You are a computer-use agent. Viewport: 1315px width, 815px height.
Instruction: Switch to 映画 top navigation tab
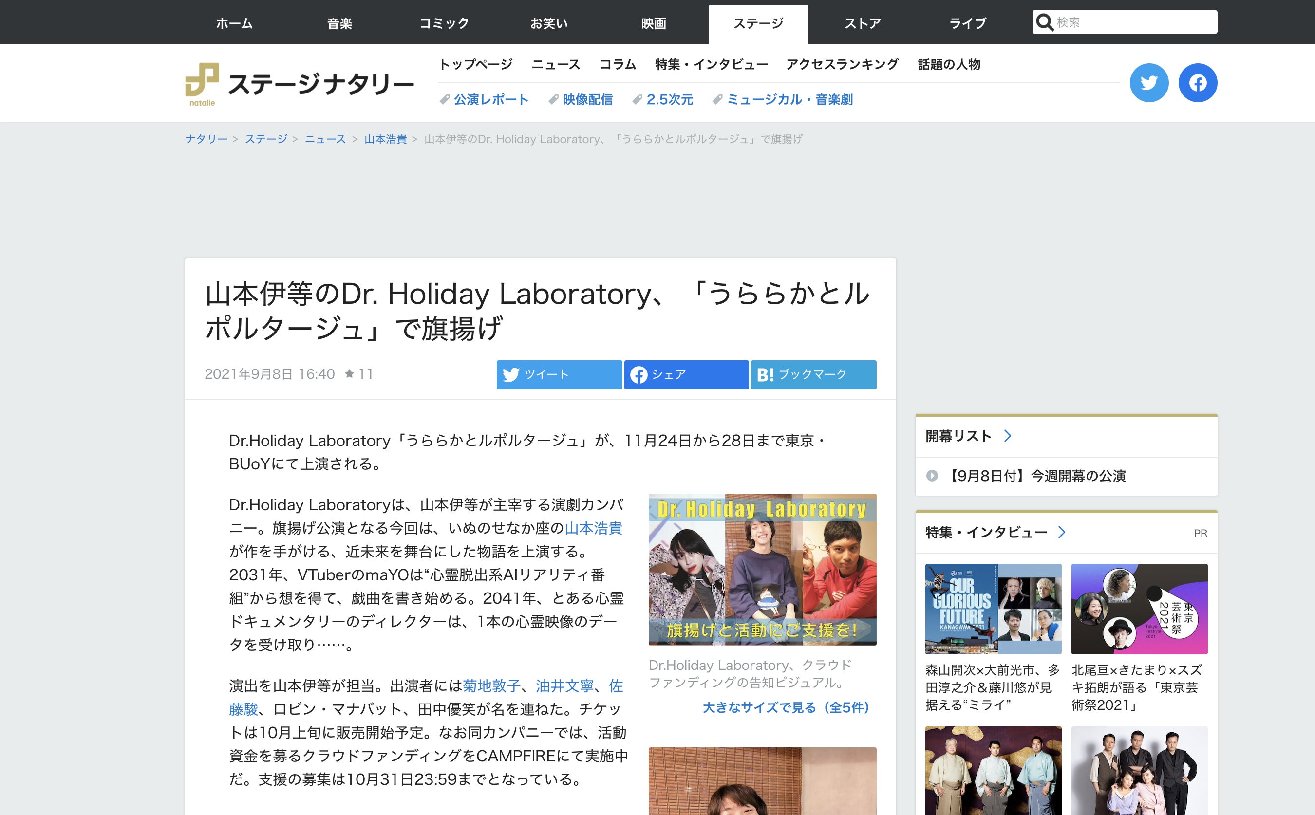pyautogui.click(x=654, y=23)
